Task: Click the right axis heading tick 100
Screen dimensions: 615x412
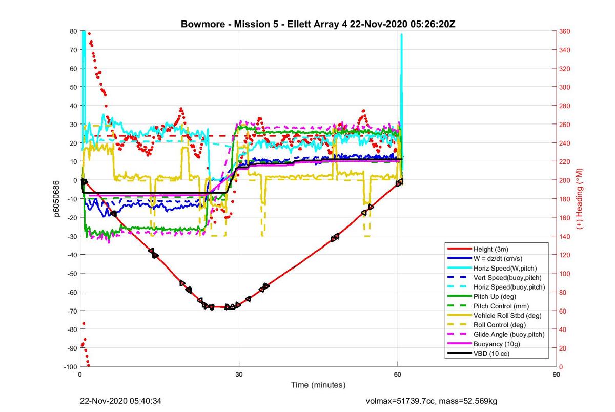Action: tap(565, 274)
